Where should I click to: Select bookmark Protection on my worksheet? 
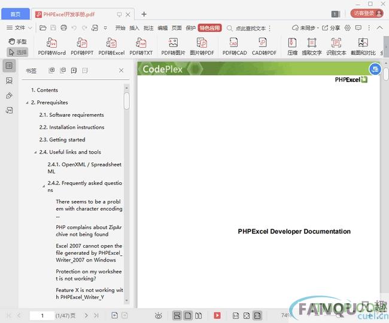89,275
